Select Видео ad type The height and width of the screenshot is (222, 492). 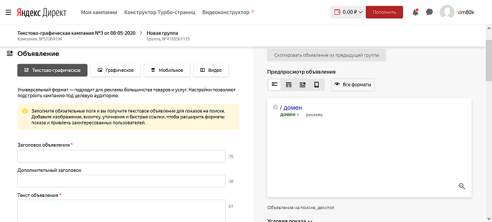pos(211,70)
